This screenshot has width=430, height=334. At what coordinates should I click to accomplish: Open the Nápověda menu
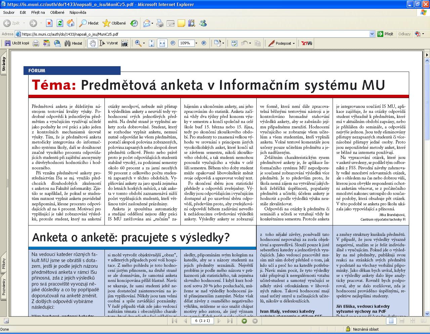[x=78, y=12]
